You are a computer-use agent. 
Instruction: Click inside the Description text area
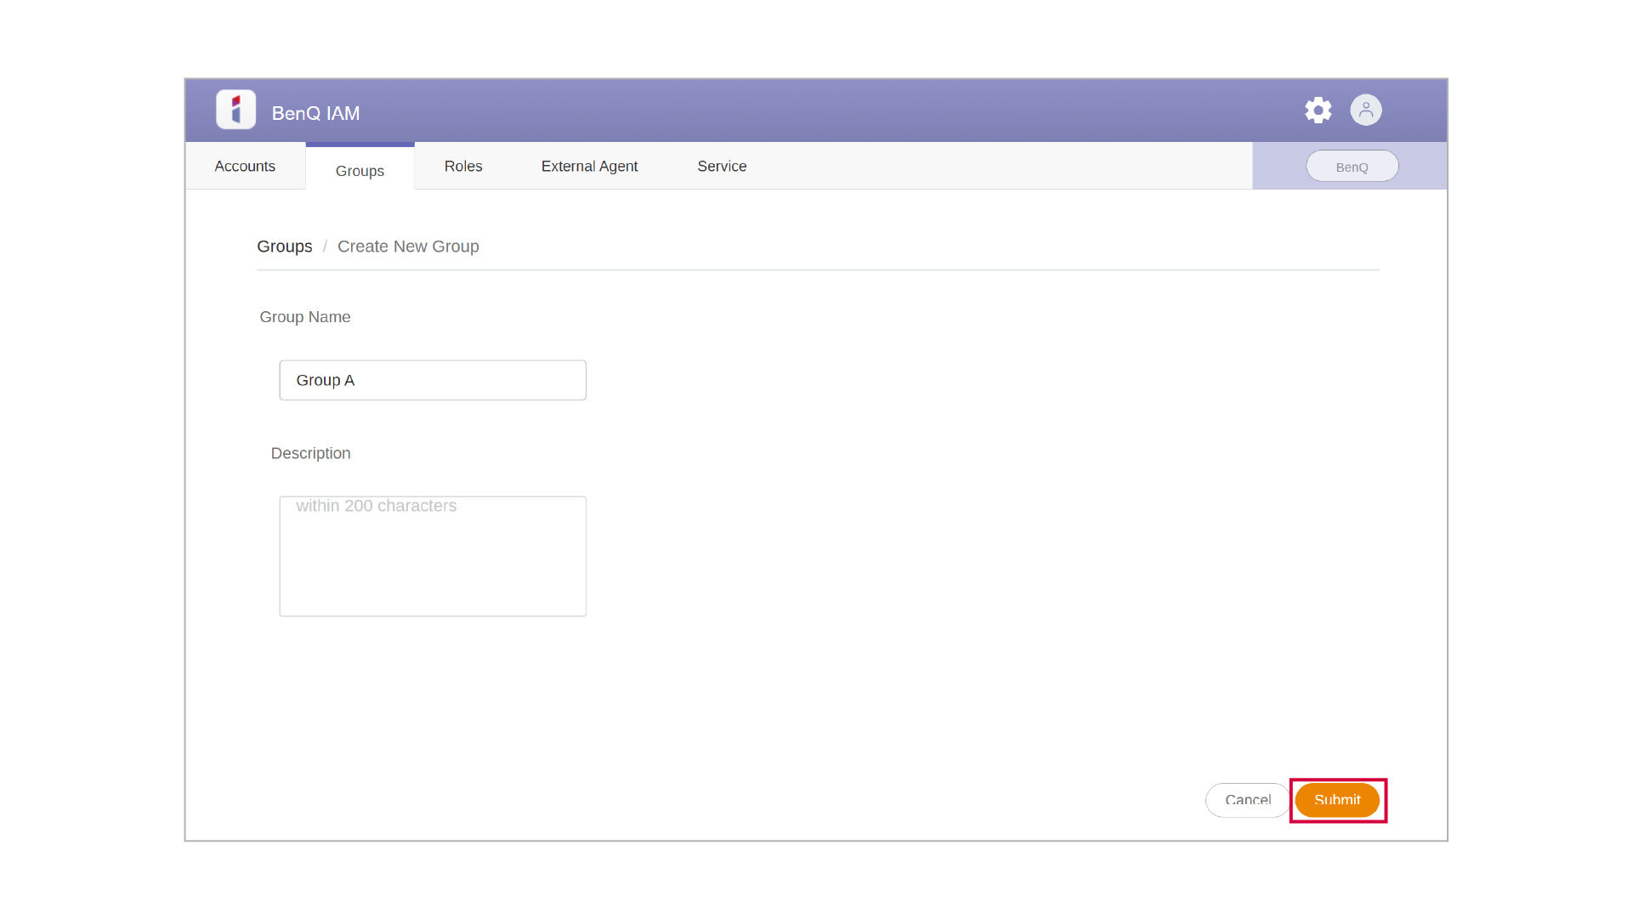(x=433, y=565)
